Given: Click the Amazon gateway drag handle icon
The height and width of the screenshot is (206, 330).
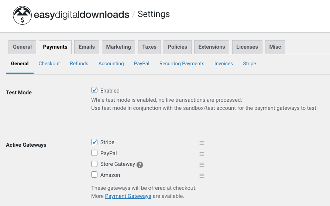Looking at the screenshot, I should point(202,176).
